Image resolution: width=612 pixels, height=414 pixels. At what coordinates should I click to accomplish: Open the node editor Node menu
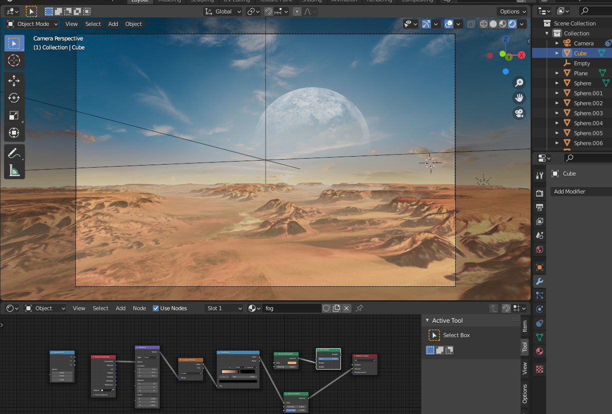139,308
